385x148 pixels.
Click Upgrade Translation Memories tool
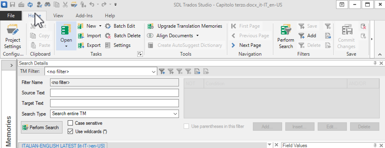coord(185,26)
